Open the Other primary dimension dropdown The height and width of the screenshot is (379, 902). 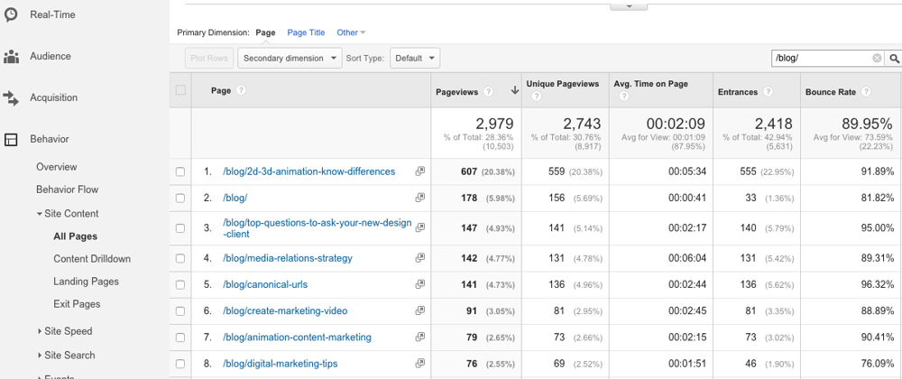[x=351, y=32]
